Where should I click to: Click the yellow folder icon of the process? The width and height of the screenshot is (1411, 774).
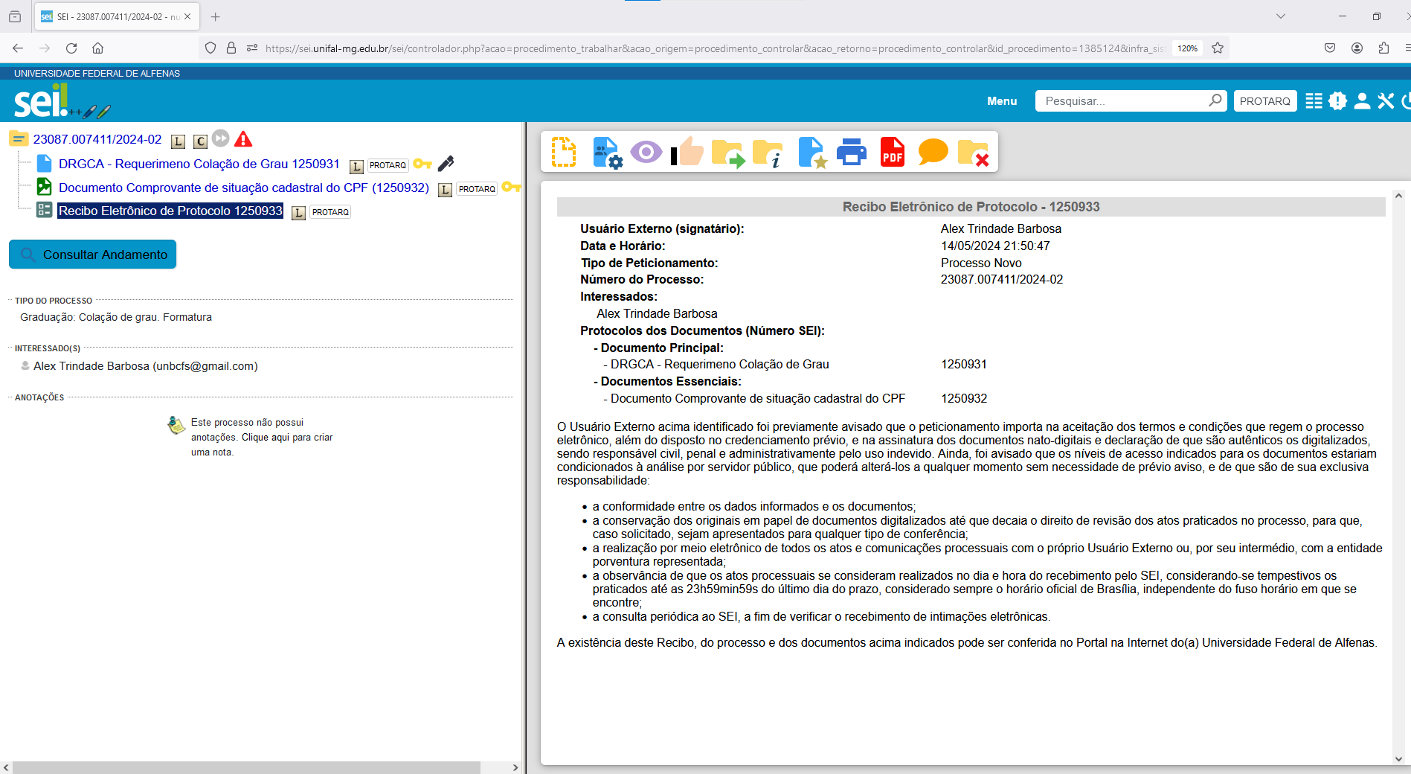(19, 138)
